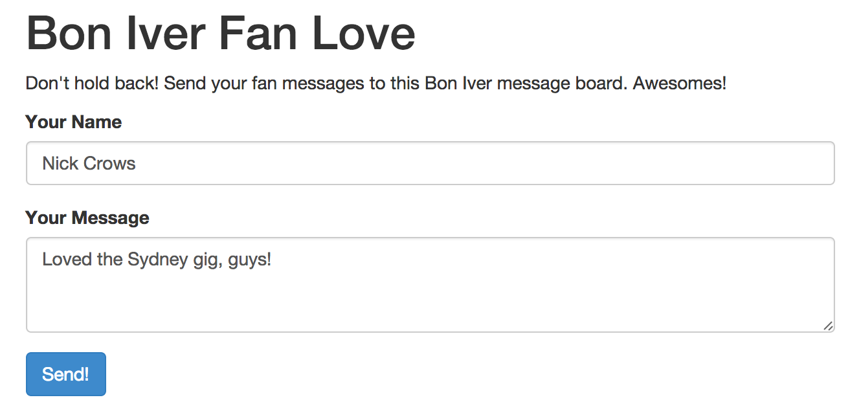Click the blue Send! button
Viewport: 861px width, 413px height.
pos(65,374)
